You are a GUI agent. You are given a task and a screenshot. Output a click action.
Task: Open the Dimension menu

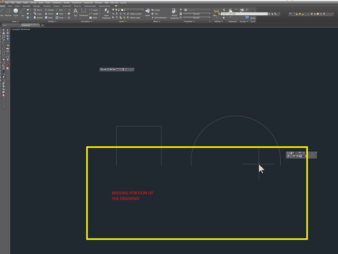[x=57, y=3]
